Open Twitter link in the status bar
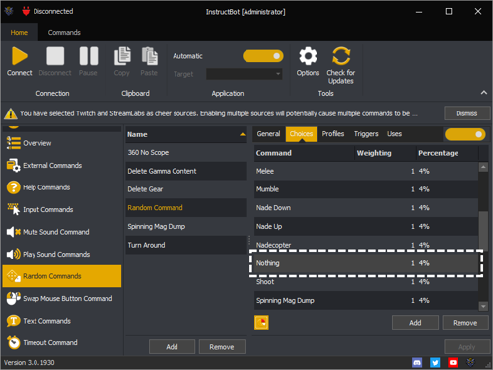Screen dimensions: 493x370 (x=435, y=362)
